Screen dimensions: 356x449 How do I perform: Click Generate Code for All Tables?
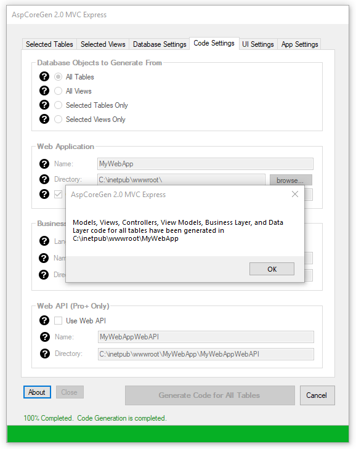[x=209, y=395]
